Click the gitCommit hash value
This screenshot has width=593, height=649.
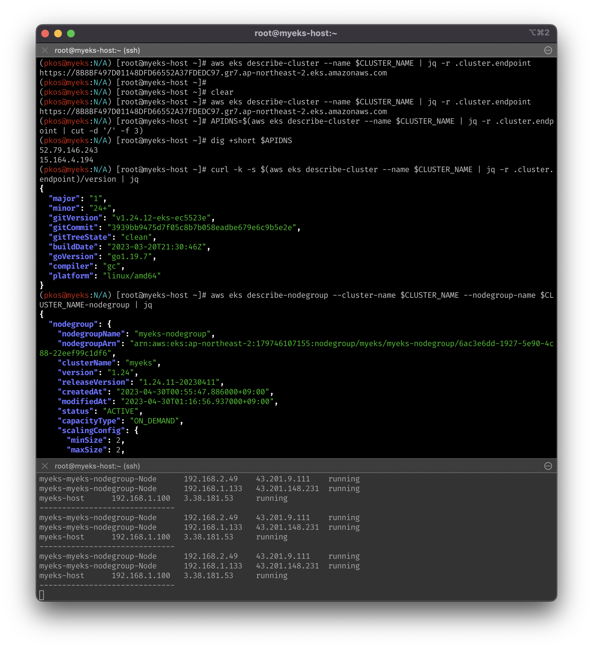point(202,228)
